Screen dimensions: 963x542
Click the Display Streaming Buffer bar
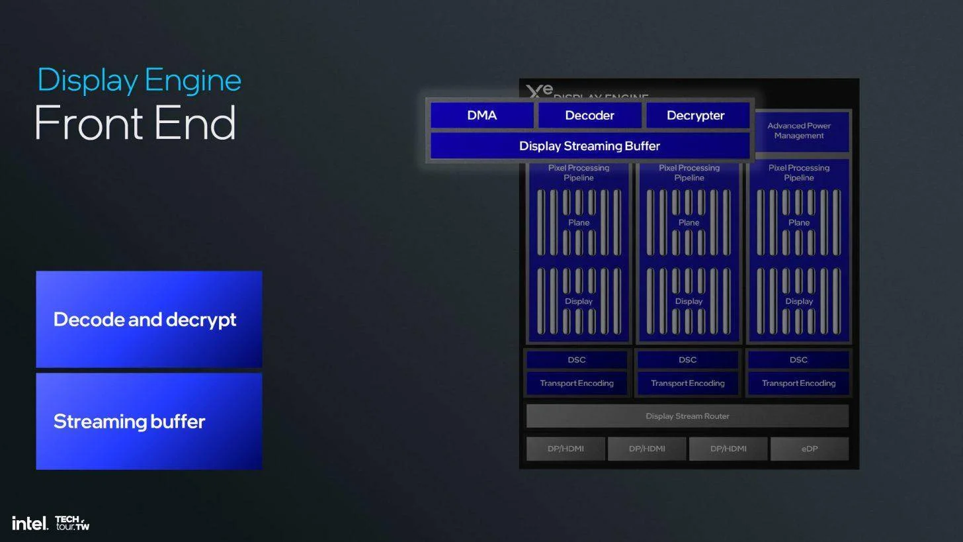coord(589,146)
